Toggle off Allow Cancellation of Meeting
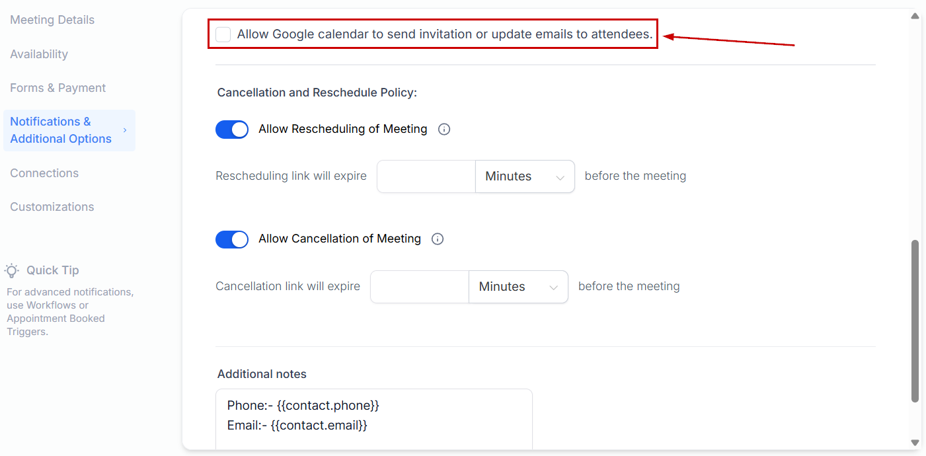This screenshot has width=926, height=456. pyautogui.click(x=232, y=239)
